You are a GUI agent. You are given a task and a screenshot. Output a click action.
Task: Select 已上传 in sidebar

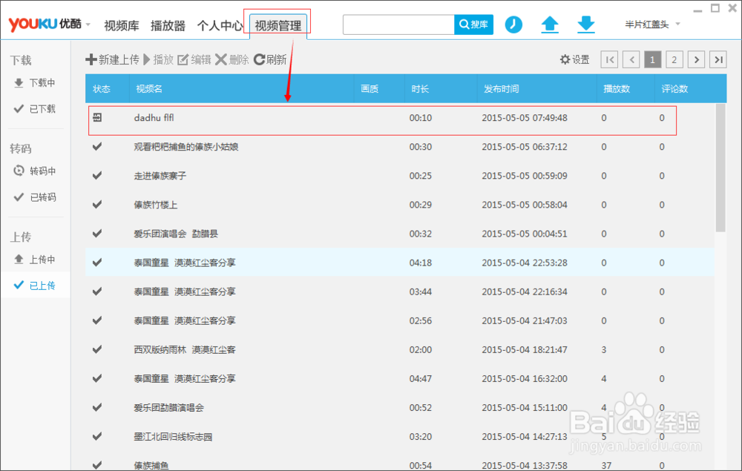click(35, 285)
